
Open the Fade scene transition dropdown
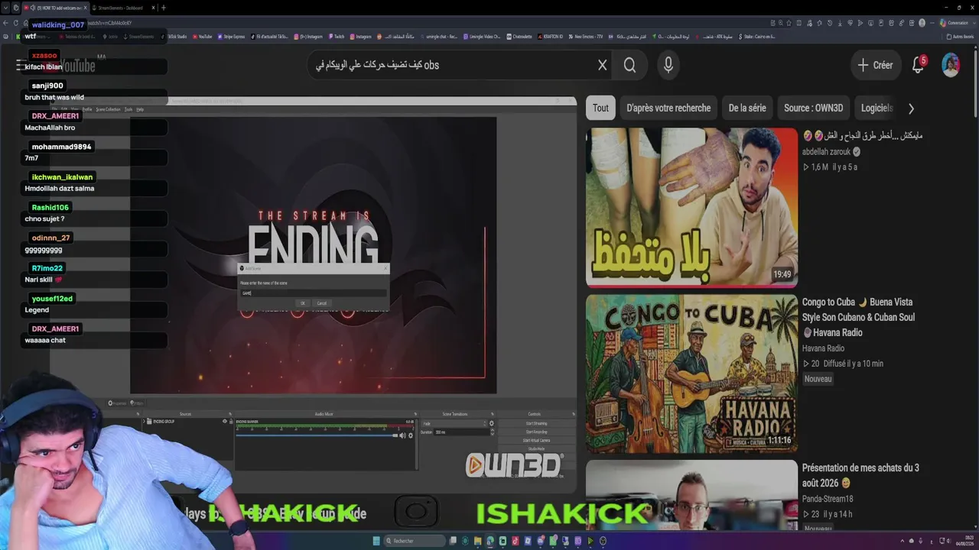tap(454, 423)
